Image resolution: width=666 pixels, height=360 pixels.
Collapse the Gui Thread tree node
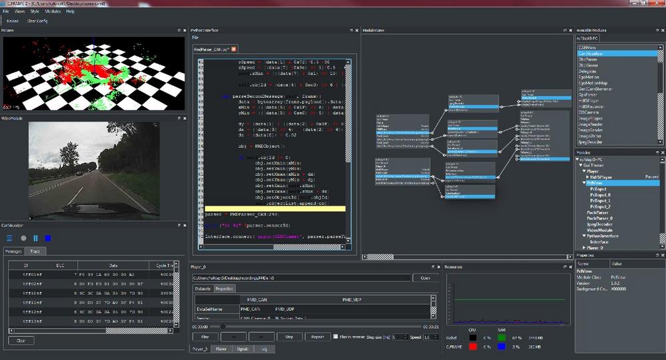click(x=581, y=164)
